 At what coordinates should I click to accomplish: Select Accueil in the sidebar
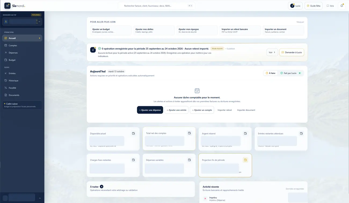click(22, 38)
